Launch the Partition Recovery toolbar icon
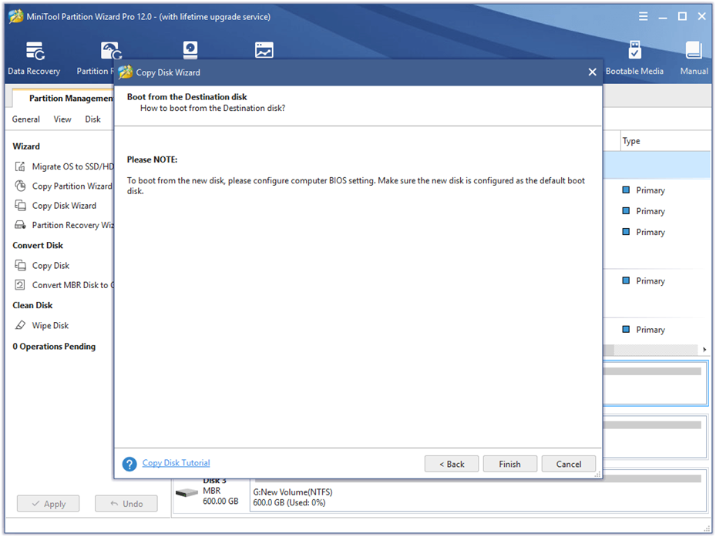Image resolution: width=716 pixels, height=537 pixels. [111, 51]
